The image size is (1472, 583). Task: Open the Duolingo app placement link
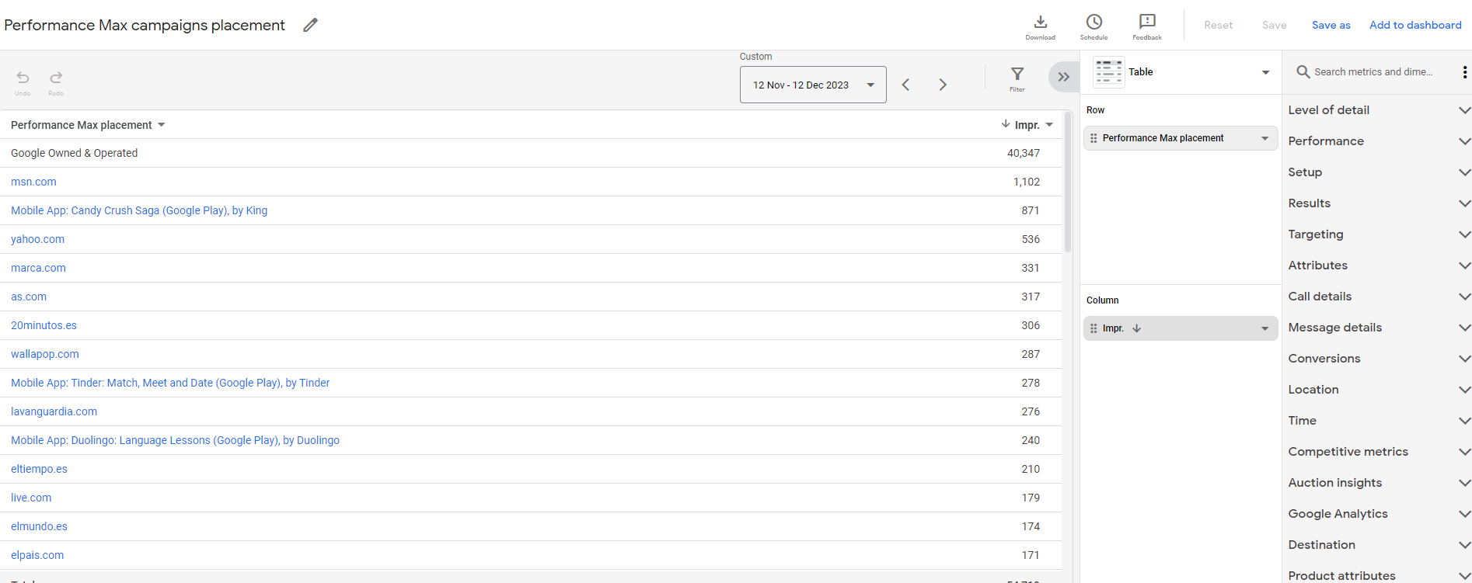tap(175, 440)
